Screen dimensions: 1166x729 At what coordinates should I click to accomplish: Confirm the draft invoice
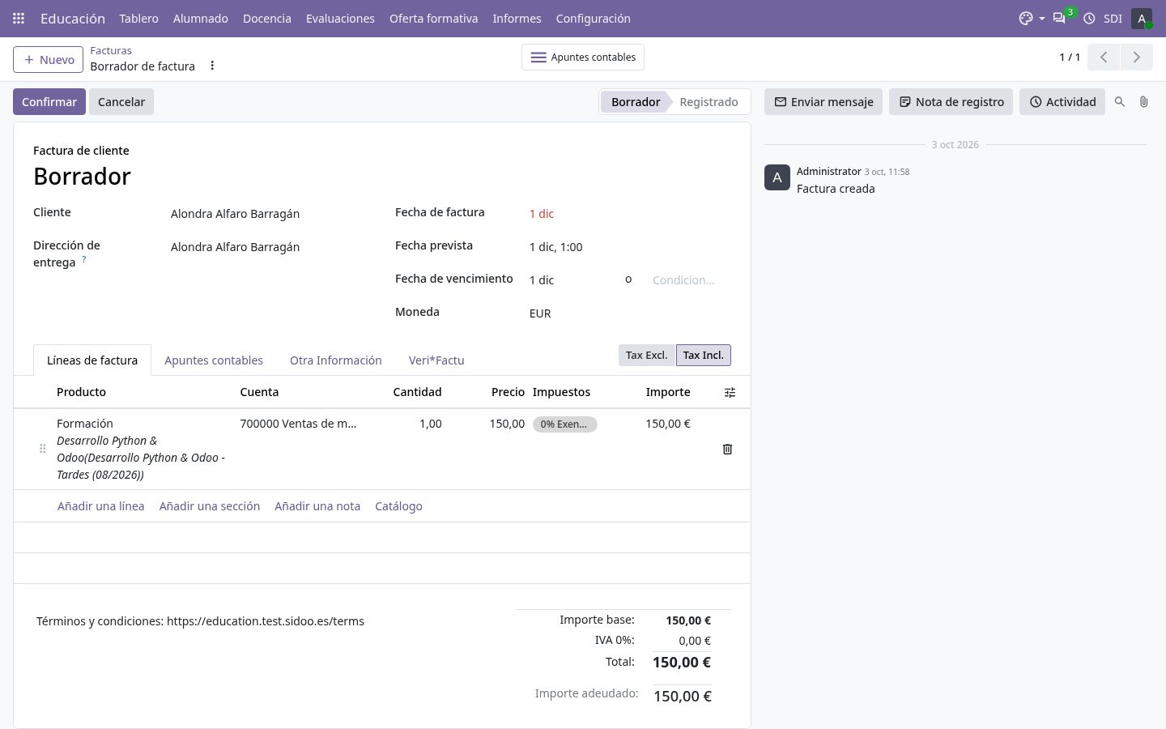click(x=49, y=102)
